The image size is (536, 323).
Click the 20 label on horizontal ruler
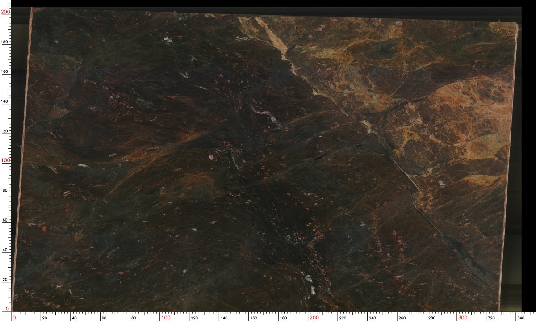(x=45, y=318)
